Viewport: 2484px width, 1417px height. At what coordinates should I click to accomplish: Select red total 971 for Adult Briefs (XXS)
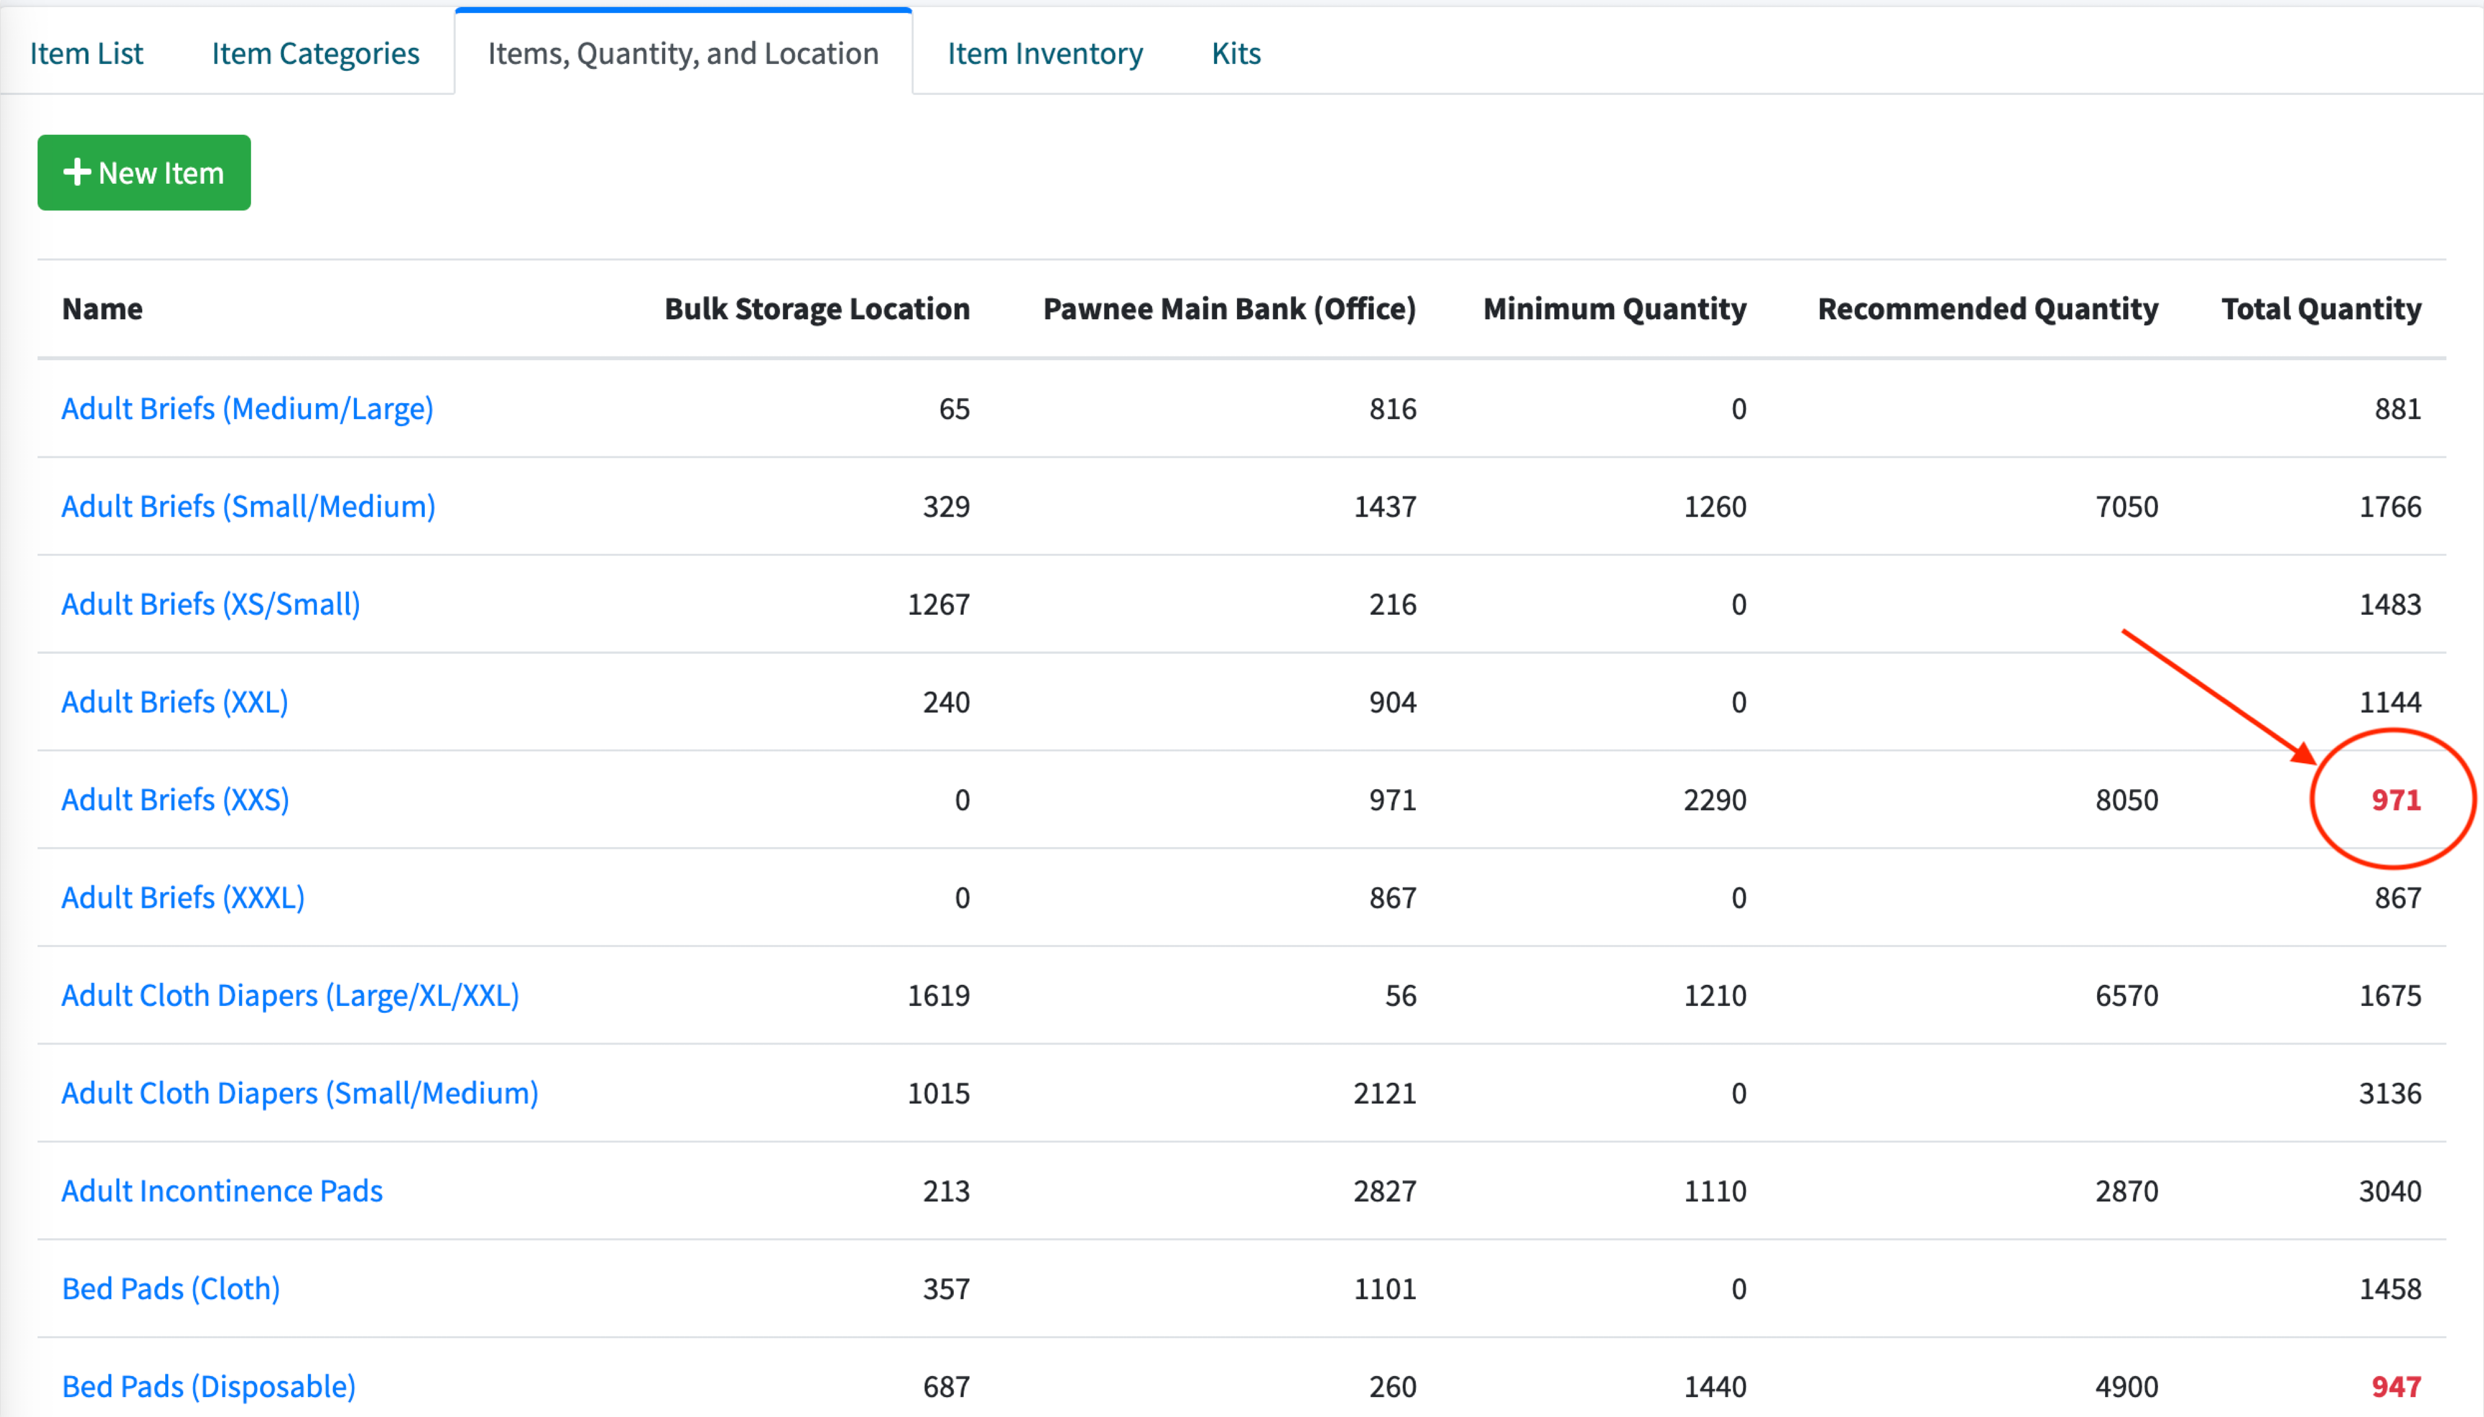pos(2395,800)
